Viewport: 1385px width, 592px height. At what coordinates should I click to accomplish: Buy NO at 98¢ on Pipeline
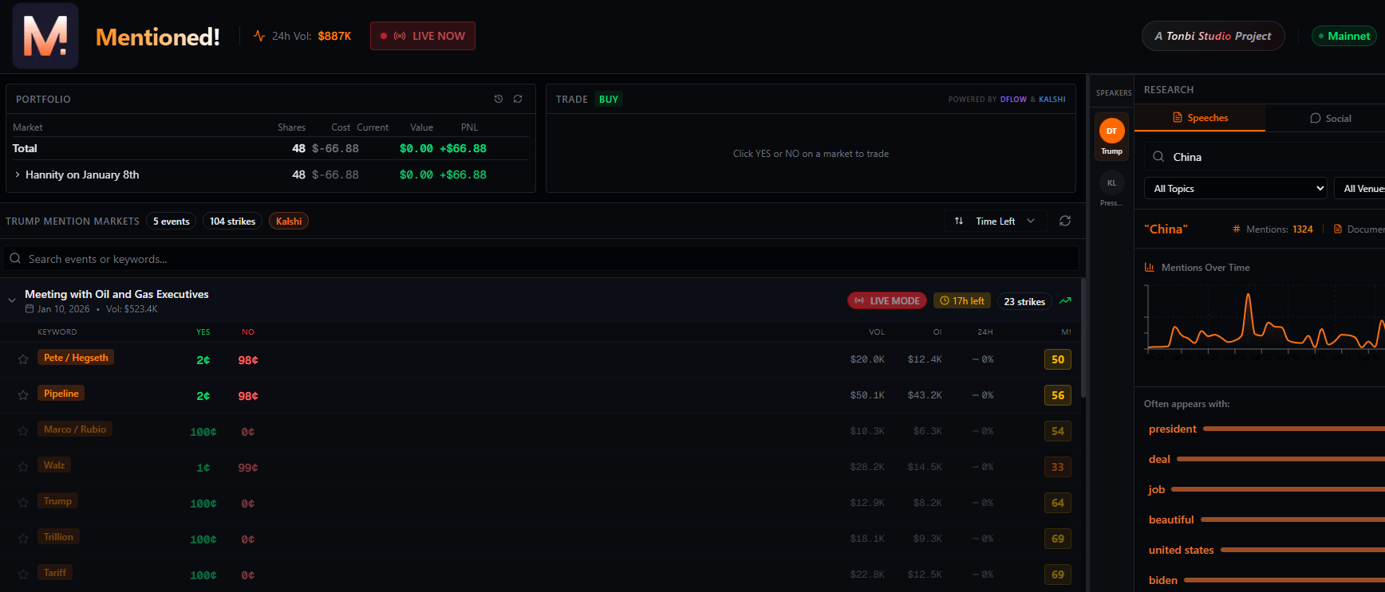coord(248,396)
